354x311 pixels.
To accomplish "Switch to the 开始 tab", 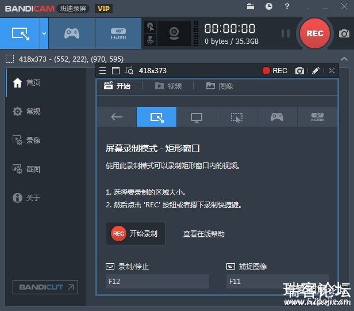I will click(x=117, y=86).
